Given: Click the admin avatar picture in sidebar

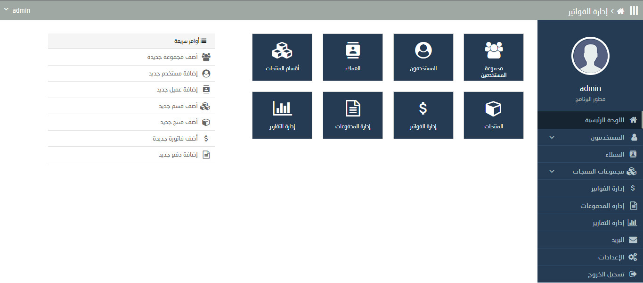Looking at the screenshot, I should [590, 56].
